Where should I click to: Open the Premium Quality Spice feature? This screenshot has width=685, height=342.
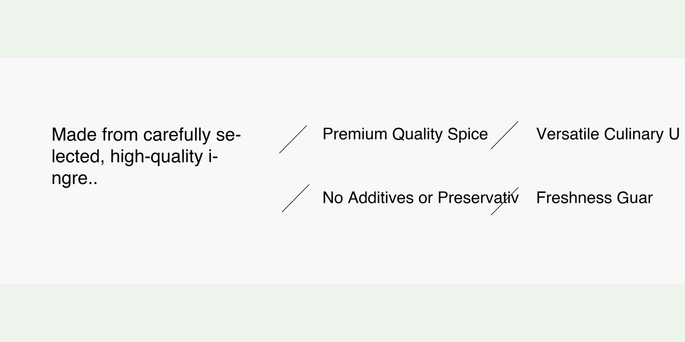pyautogui.click(x=405, y=134)
